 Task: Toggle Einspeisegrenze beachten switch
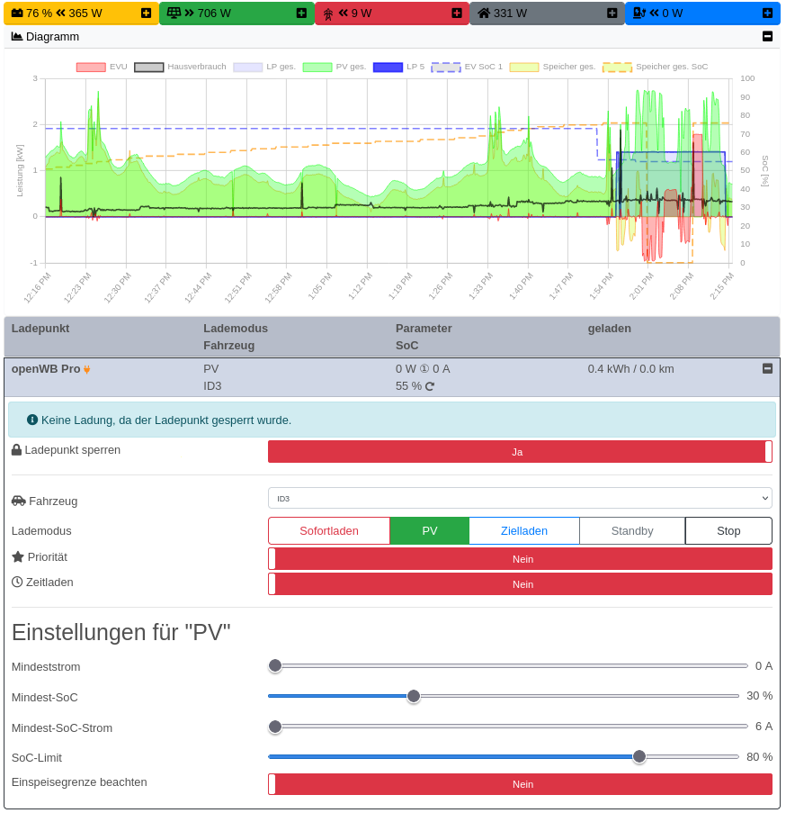point(520,784)
